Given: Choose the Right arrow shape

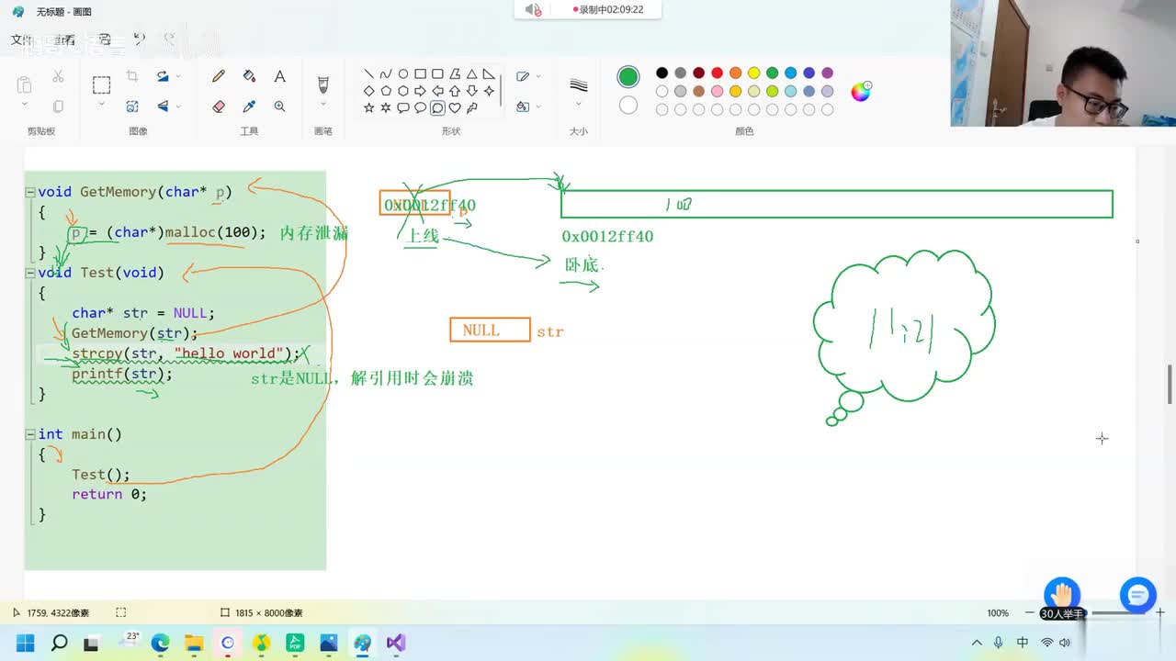Looking at the screenshot, I should [x=420, y=91].
